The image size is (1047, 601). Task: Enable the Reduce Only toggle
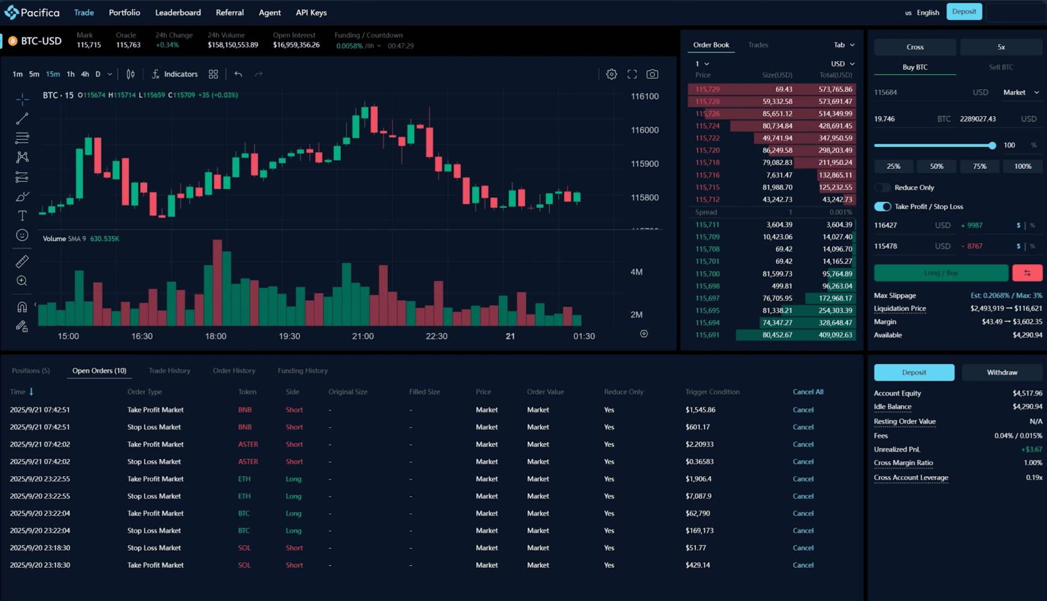[882, 187]
